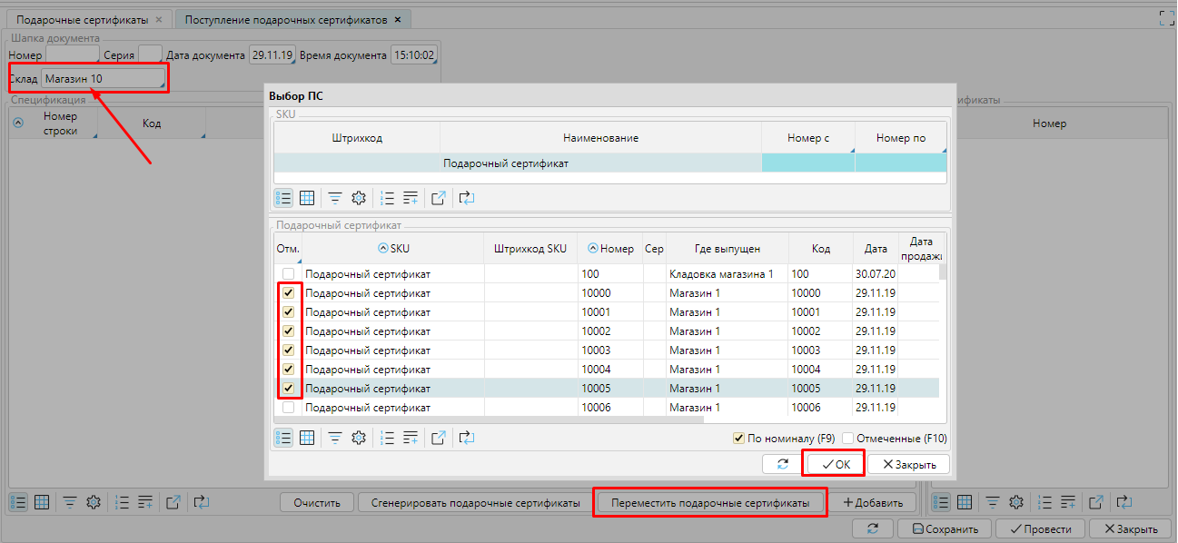1178x543 pixels.
Task: Switch to Подарочные сертификаты tab
Action: tap(83, 19)
